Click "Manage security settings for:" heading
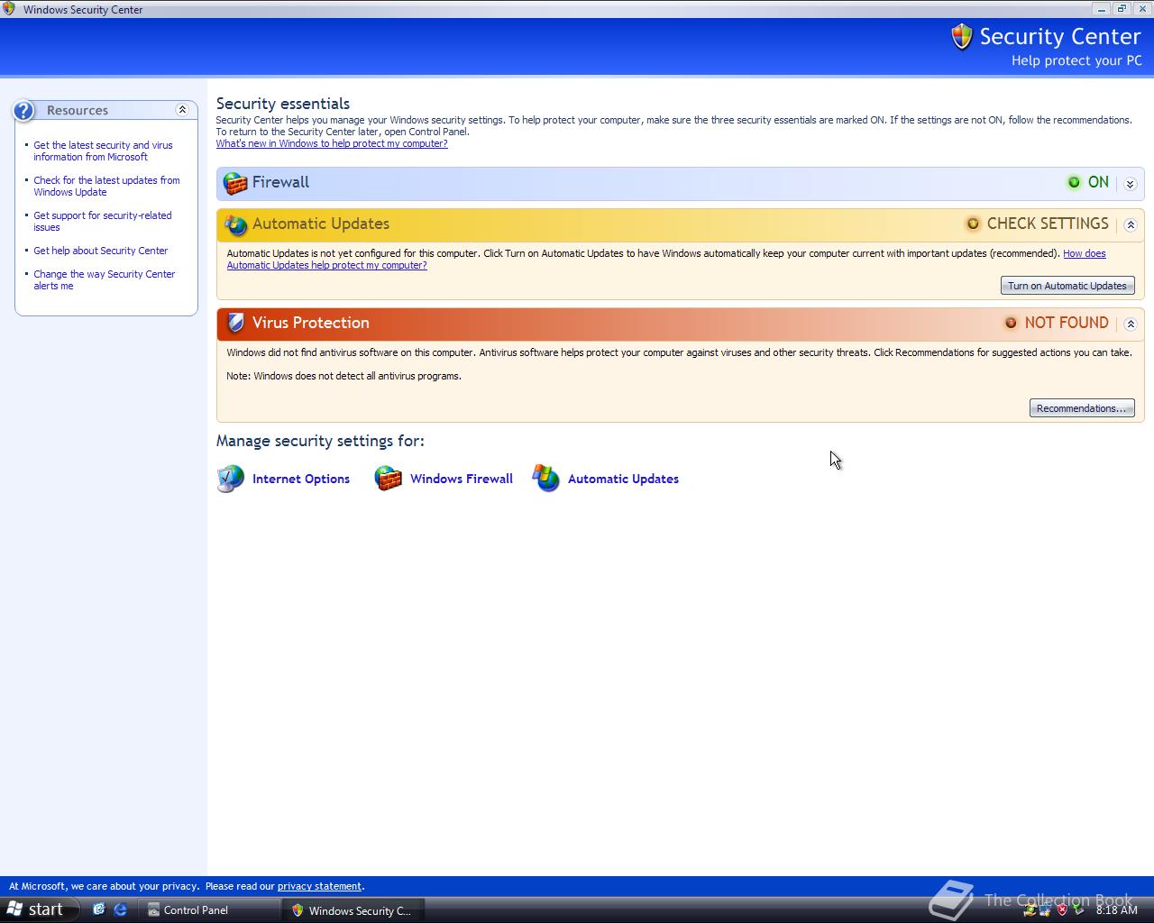 tap(320, 441)
